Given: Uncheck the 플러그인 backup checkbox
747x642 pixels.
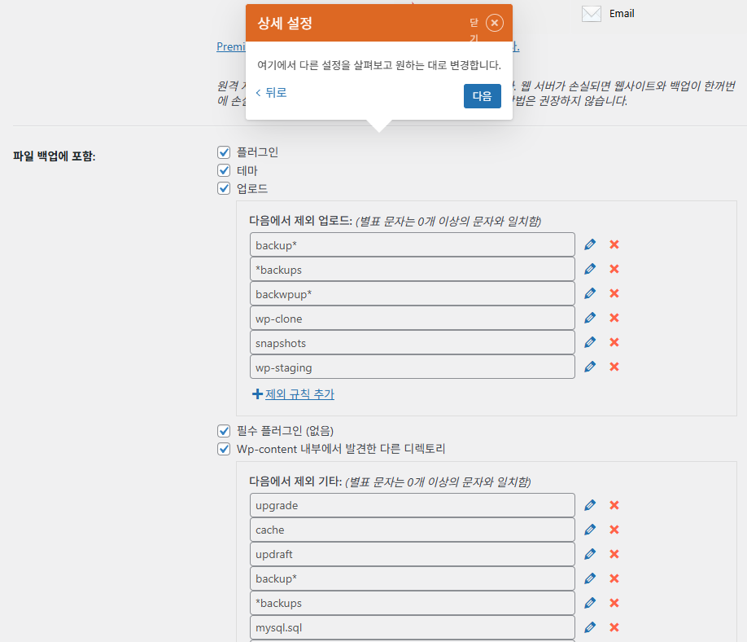Looking at the screenshot, I should point(224,152).
